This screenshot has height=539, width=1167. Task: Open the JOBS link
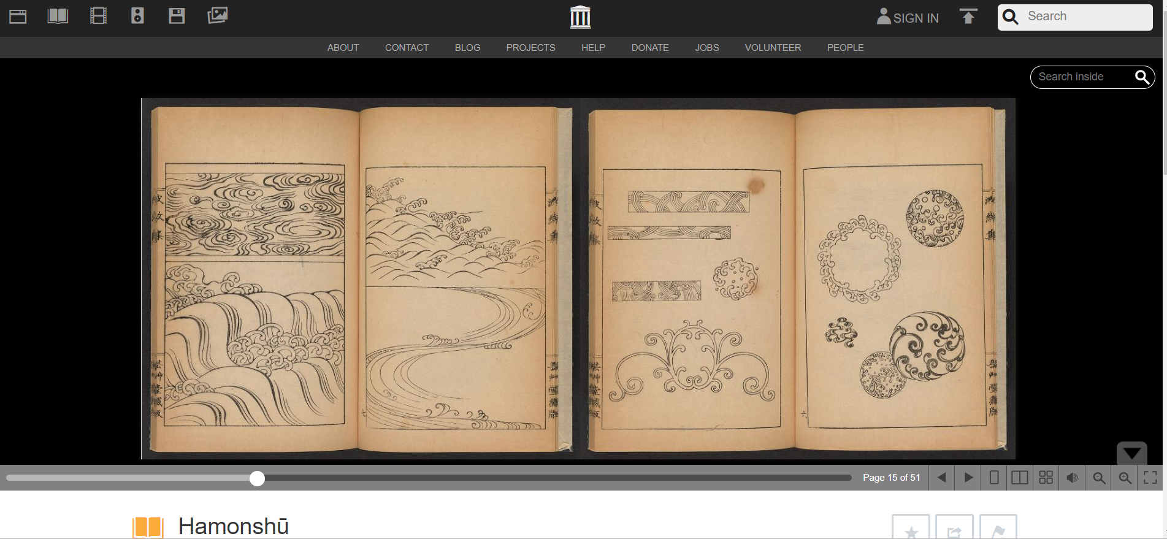706,48
